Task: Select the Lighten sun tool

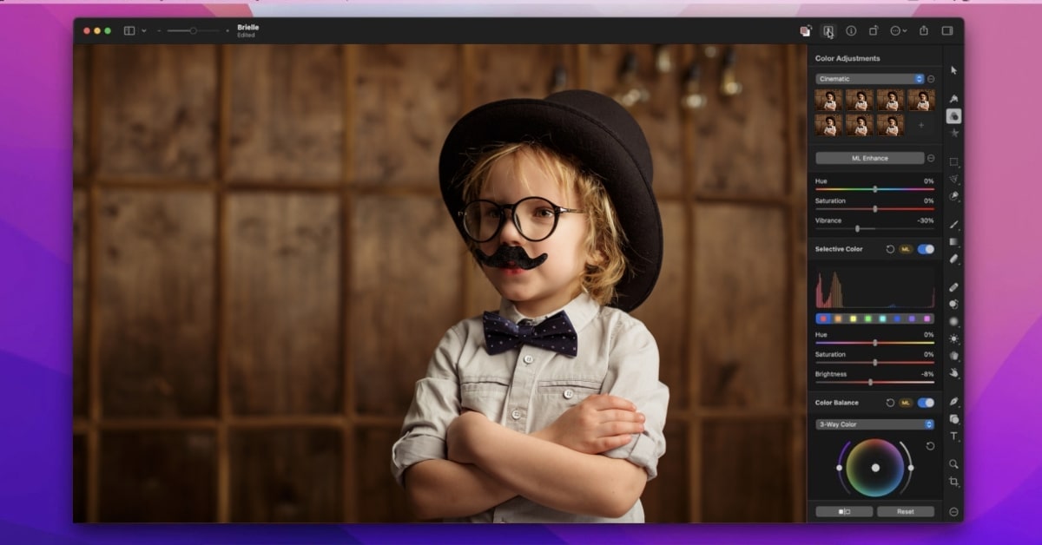Action: 953,338
